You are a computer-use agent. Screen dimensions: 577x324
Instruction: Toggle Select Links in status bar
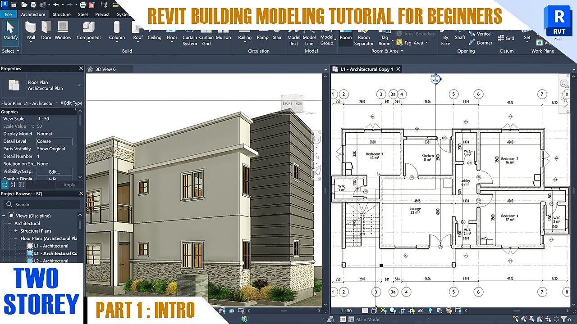tap(515, 319)
